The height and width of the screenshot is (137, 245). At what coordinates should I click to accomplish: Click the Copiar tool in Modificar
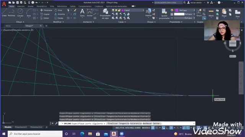pos(45,14)
